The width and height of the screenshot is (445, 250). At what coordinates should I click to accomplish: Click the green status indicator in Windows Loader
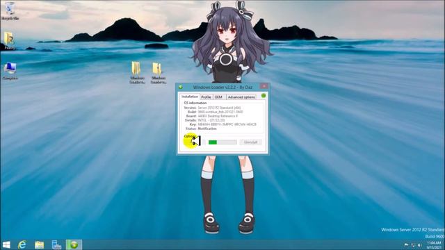click(264, 96)
